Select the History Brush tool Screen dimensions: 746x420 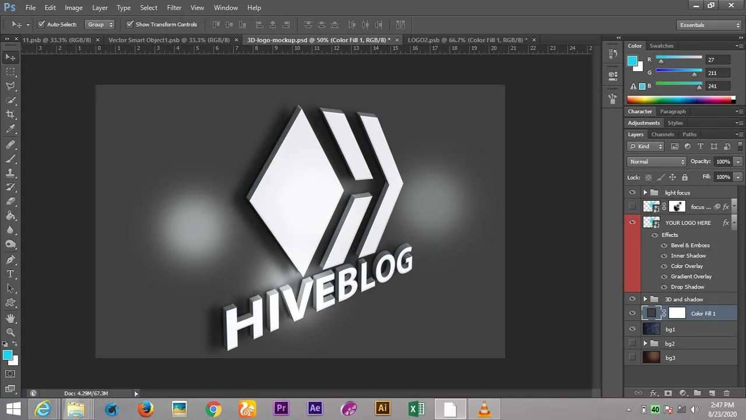click(10, 187)
